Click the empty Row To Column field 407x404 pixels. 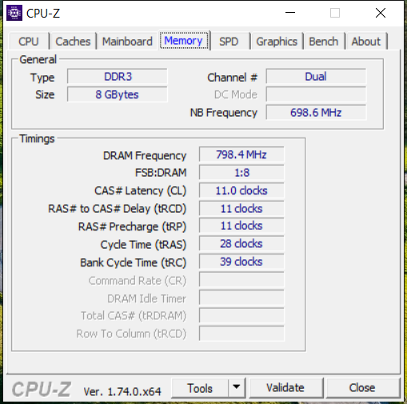241,334
